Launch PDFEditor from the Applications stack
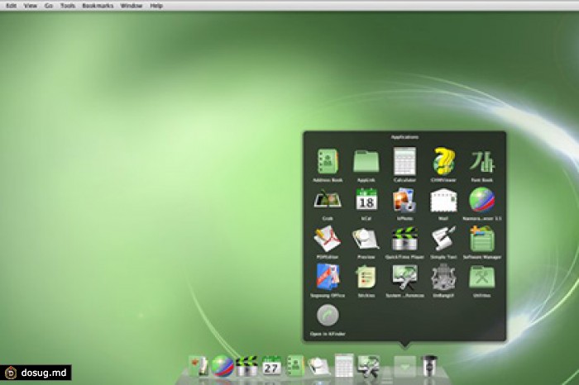 [328, 239]
